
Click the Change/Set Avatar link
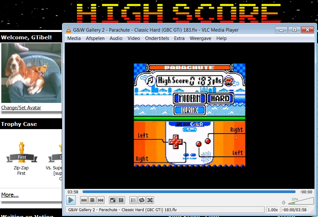coord(21,108)
